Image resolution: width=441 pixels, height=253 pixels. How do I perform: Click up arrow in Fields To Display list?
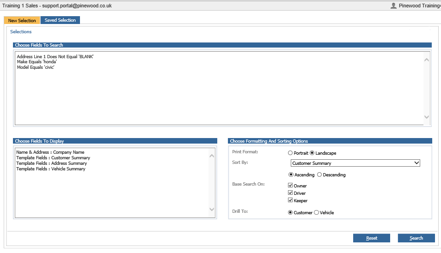click(212, 156)
